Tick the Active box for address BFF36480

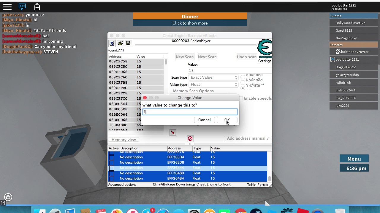click(112, 173)
